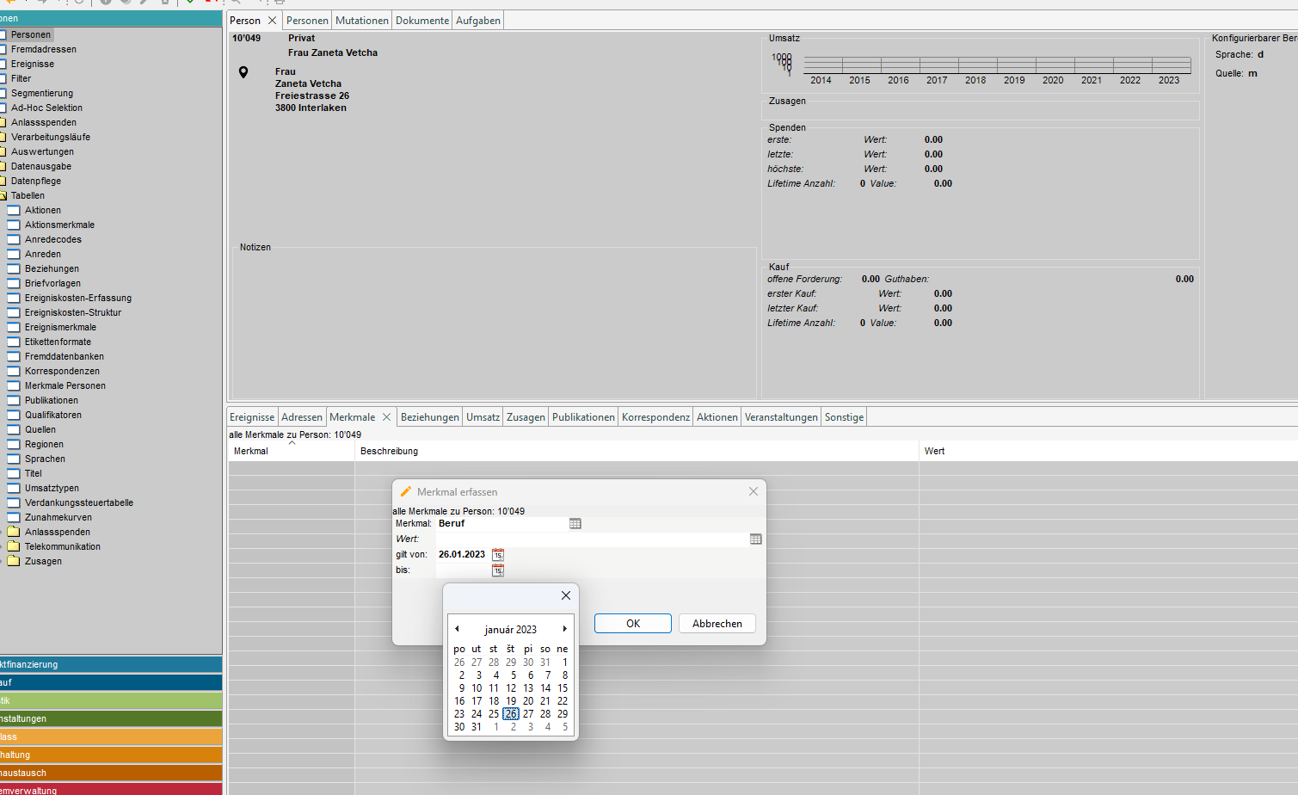Click the 'gilt von' calendar icon
This screenshot has width=1298, height=795.
pos(497,555)
